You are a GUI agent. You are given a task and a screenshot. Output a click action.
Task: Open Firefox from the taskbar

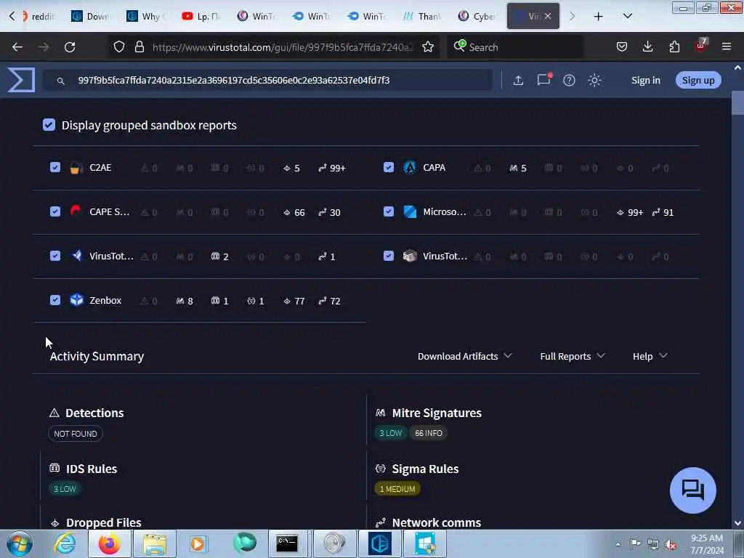[x=109, y=543]
